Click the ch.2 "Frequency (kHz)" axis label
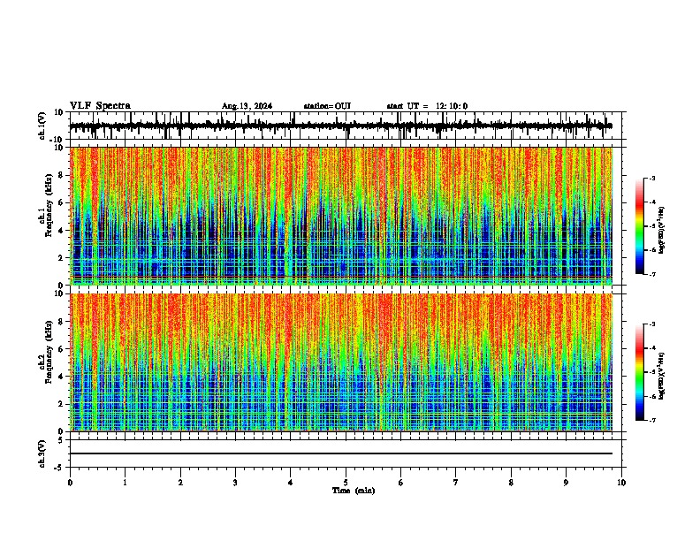The image size is (700, 541). (x=49, y=352)
